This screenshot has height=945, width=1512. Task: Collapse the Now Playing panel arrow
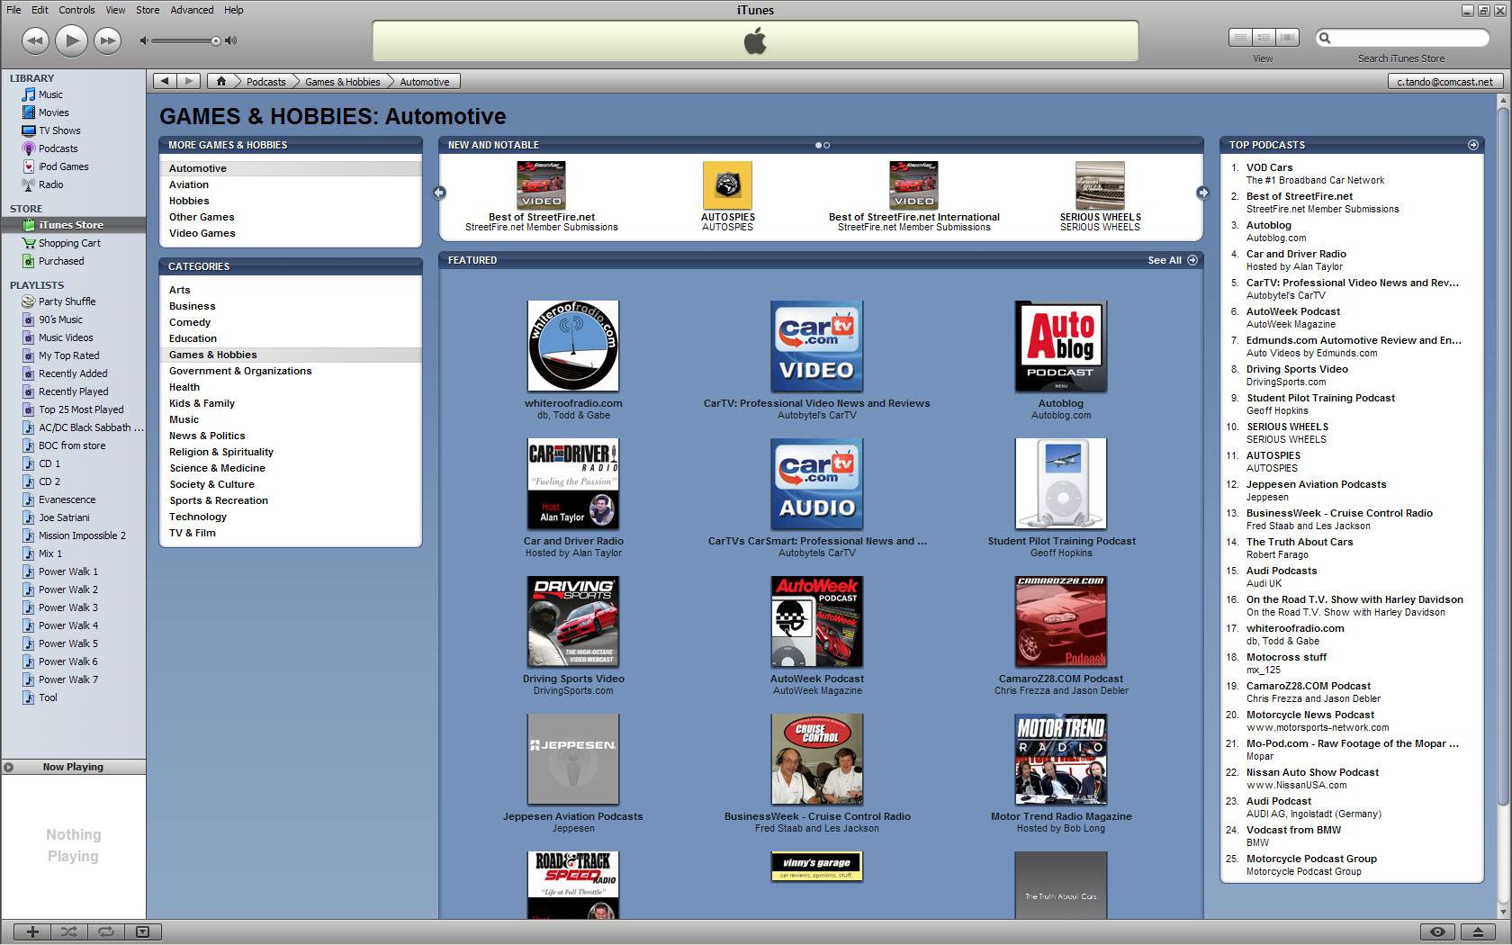point(8,767)
